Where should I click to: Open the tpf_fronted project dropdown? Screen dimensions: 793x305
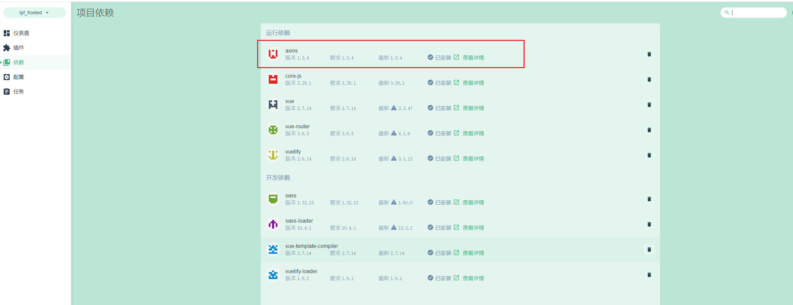[x=34, y=13]
